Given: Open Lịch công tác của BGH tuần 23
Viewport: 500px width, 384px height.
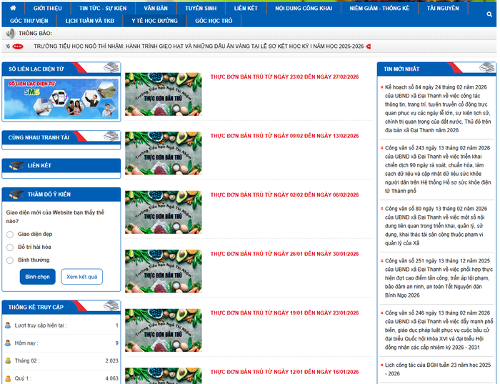Looking at the screenshot, I should pyautogui.click(x=437, y=369).
